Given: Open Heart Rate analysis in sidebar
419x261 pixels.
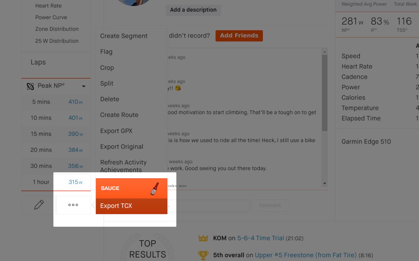Looking at the screenshot, I should [x=48, y=6].
